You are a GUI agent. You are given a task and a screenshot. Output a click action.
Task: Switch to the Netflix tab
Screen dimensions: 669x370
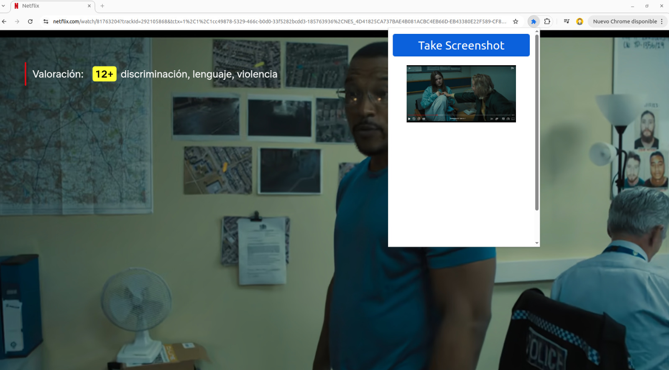[x=52, y=6]
